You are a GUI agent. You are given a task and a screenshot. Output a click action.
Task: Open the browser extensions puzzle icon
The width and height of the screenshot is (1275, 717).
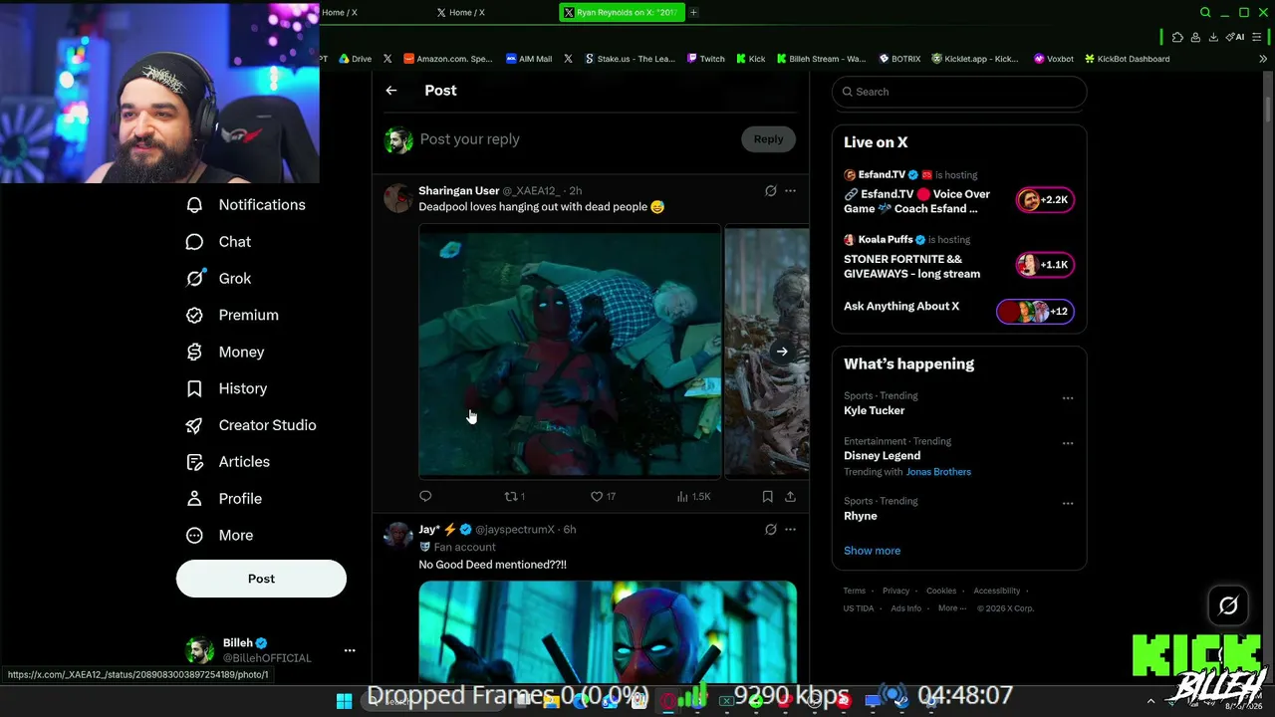[1177, 37]
